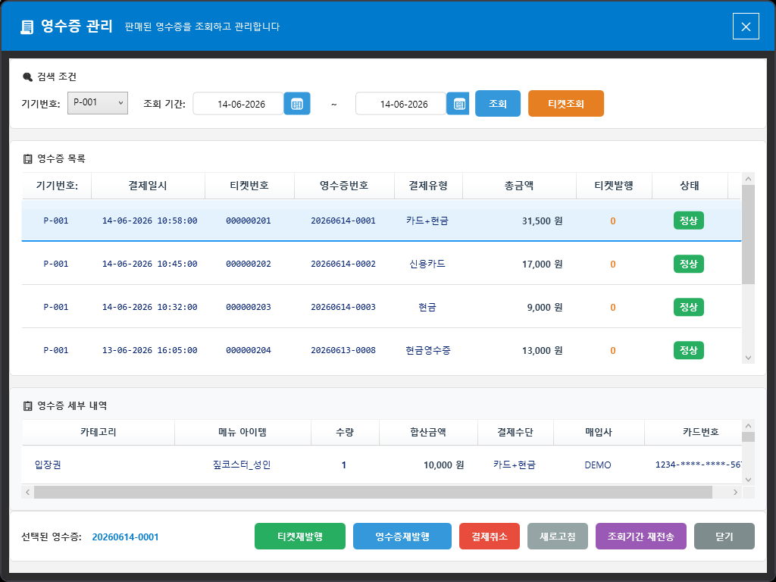Click the 현금영수증 payment type cell

tap(428, 350)
